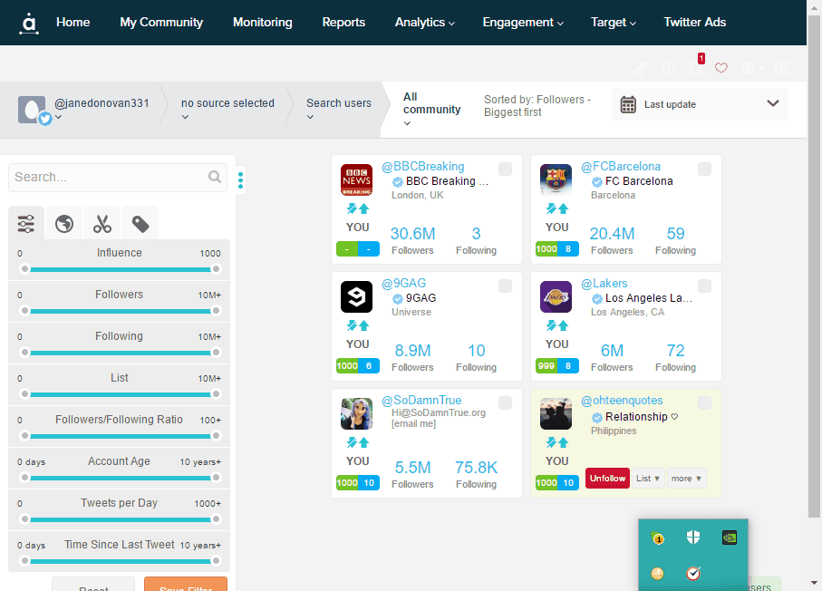Click the ohteenquotes profile avatar
822x591 pixels.
tap(556, 413)
